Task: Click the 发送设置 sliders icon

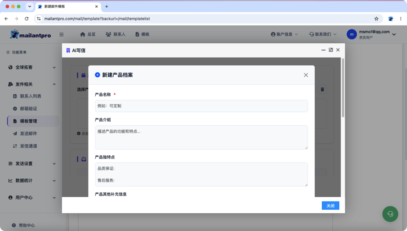Action: (11, 164)
